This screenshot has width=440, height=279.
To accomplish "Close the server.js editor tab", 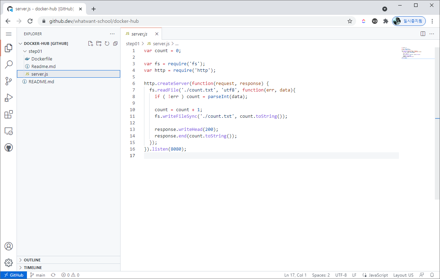I will [157, 34].
